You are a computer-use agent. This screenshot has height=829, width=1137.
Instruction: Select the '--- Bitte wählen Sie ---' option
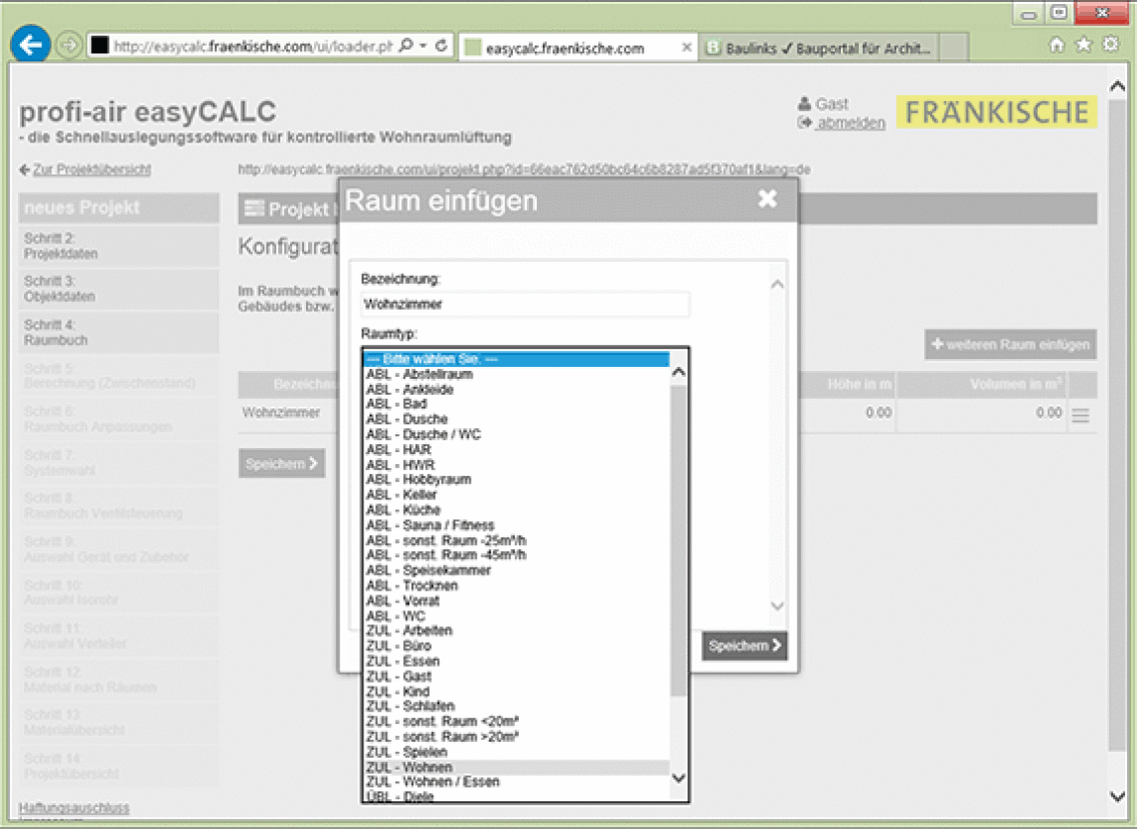(x=516, y=359)
